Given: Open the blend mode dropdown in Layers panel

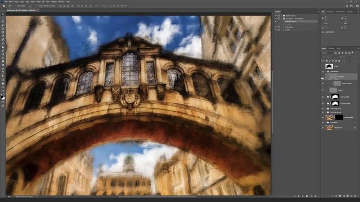Looking at the screenshot, I should click(x=330, y=57).
